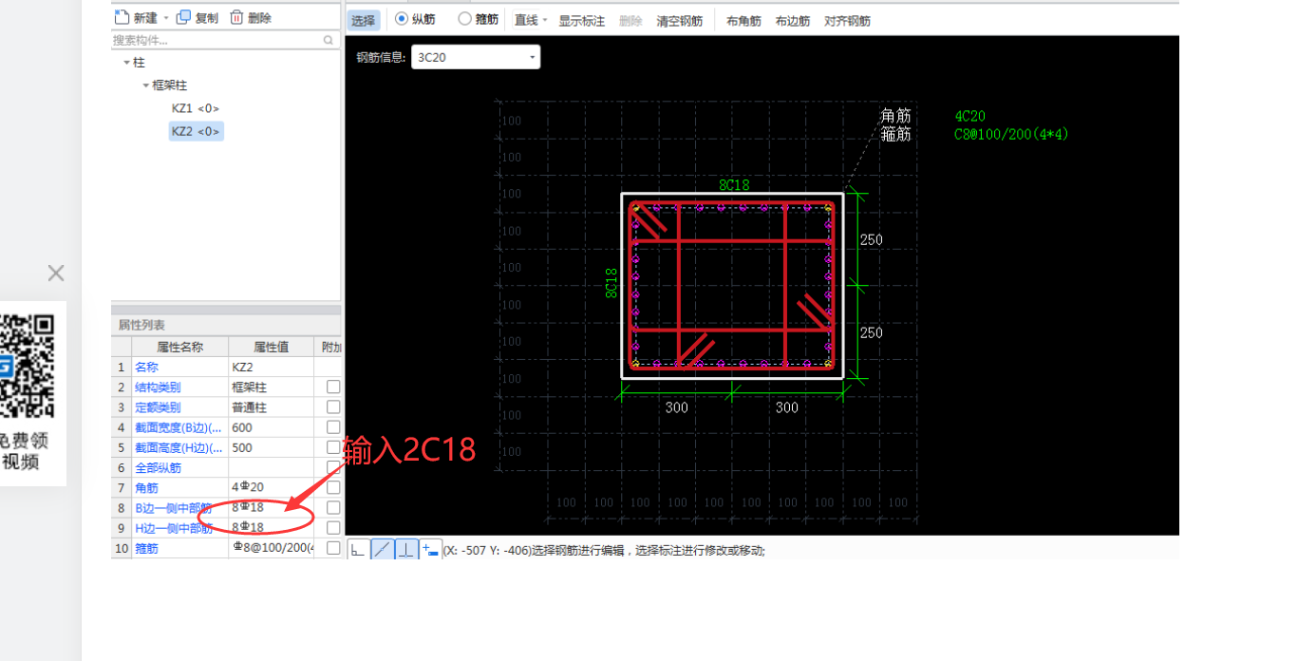1298x661 pixels.
Task: Tick the 附加 checkbox for 定额类别
Action: click(333, 406)
